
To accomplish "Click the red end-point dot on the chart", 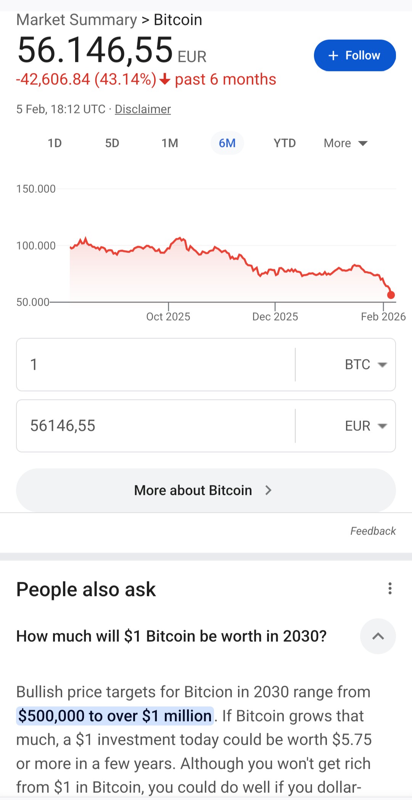I will pyautogui.click(x=391, y=295).
